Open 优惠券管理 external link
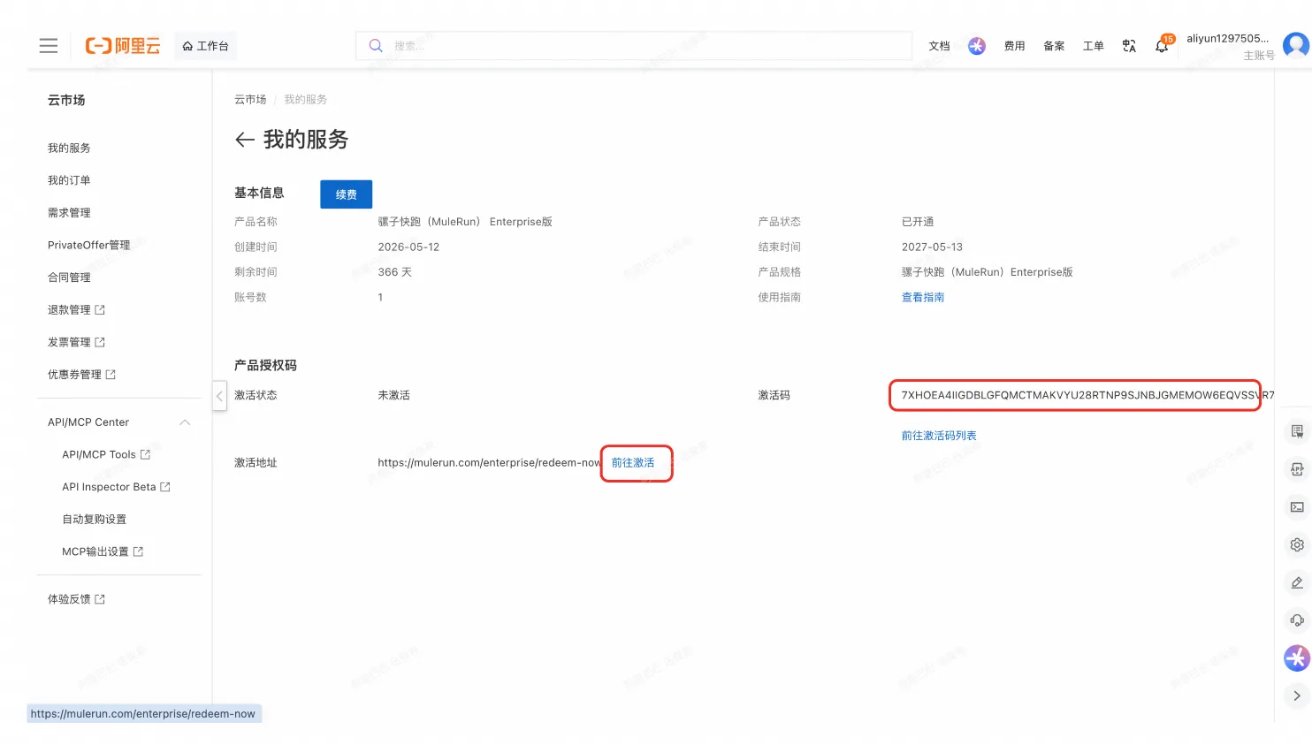Image resolution: width=1312 pixels, height=745 pixels. (x=81, y=375)
